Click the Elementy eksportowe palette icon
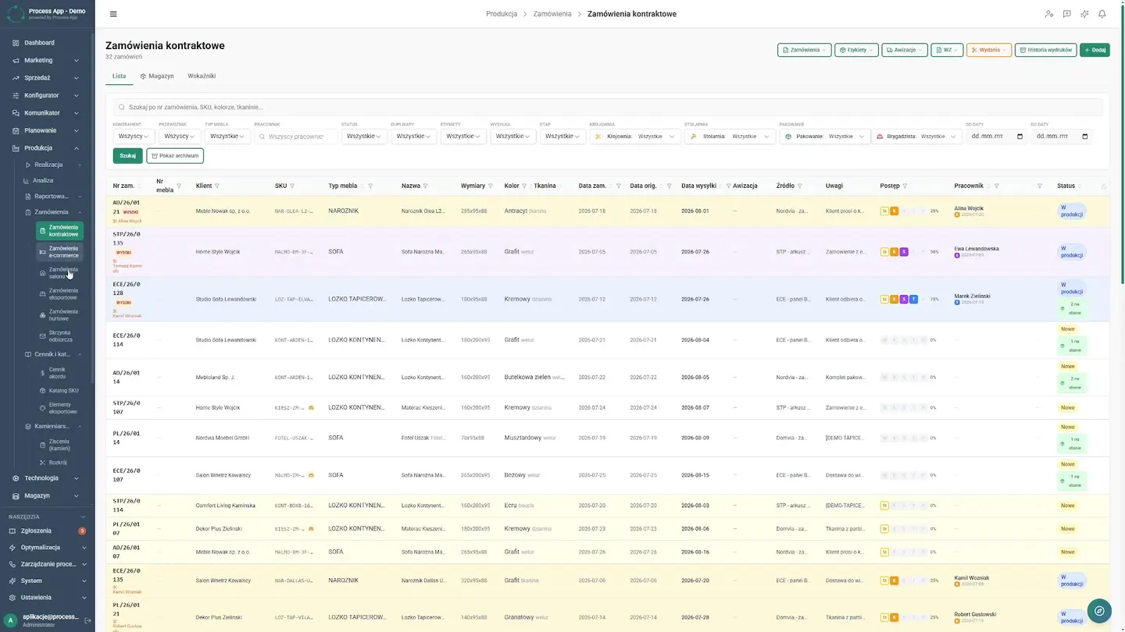 (43, 408)
